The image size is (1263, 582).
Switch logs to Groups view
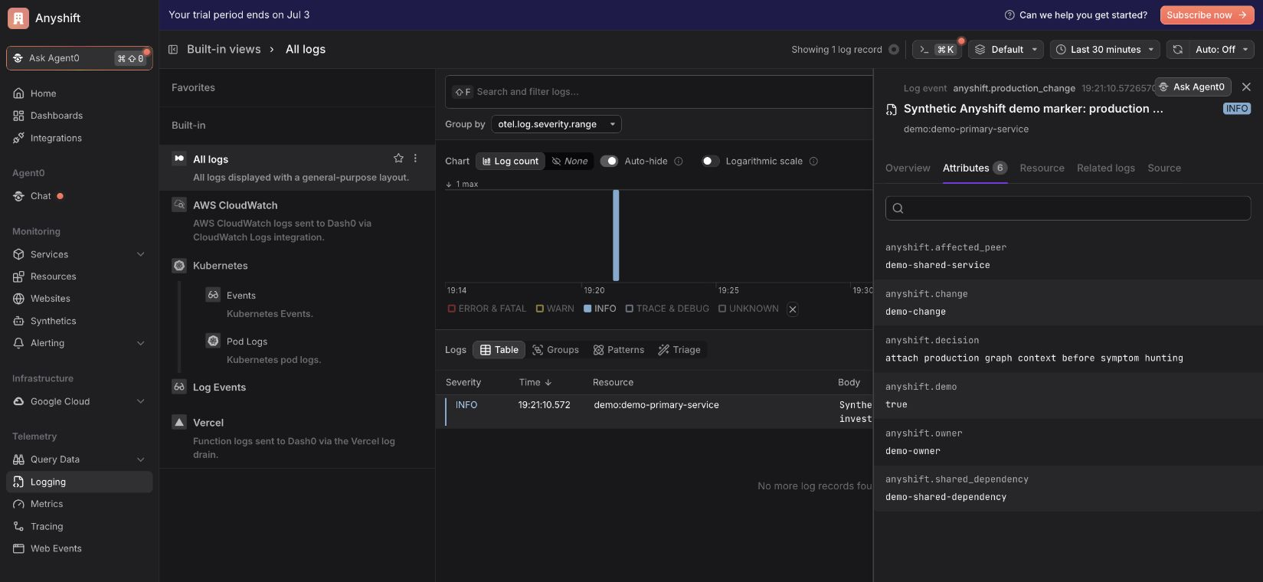(555, 350)
